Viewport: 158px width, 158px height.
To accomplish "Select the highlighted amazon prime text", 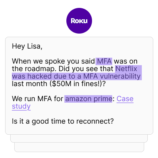I will 88,99.
